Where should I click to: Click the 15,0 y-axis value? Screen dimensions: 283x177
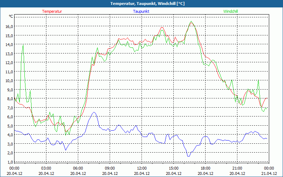tap(9, 35)
